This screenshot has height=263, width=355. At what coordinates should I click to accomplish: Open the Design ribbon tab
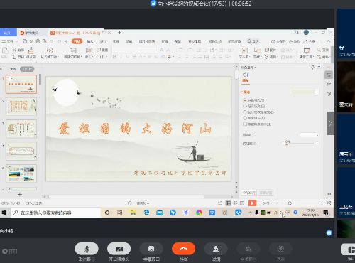click(103, 41)
